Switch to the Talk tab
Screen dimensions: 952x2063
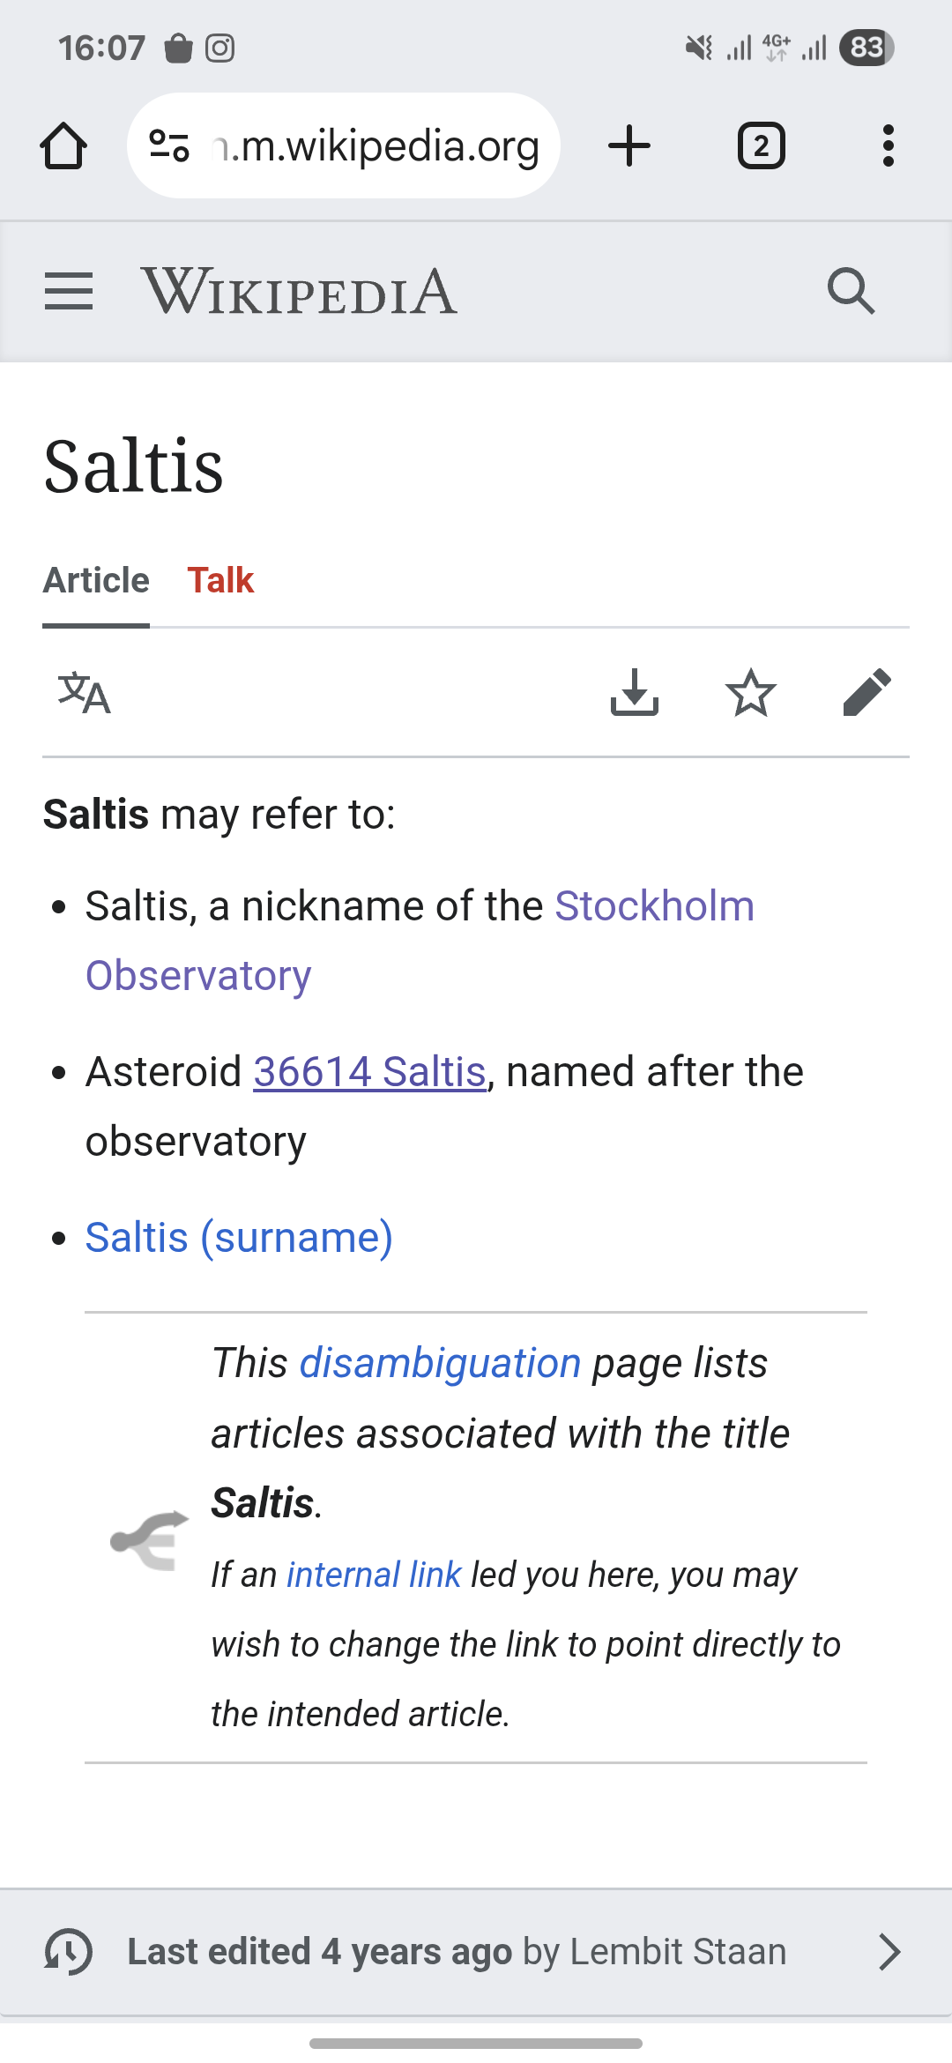220,581
